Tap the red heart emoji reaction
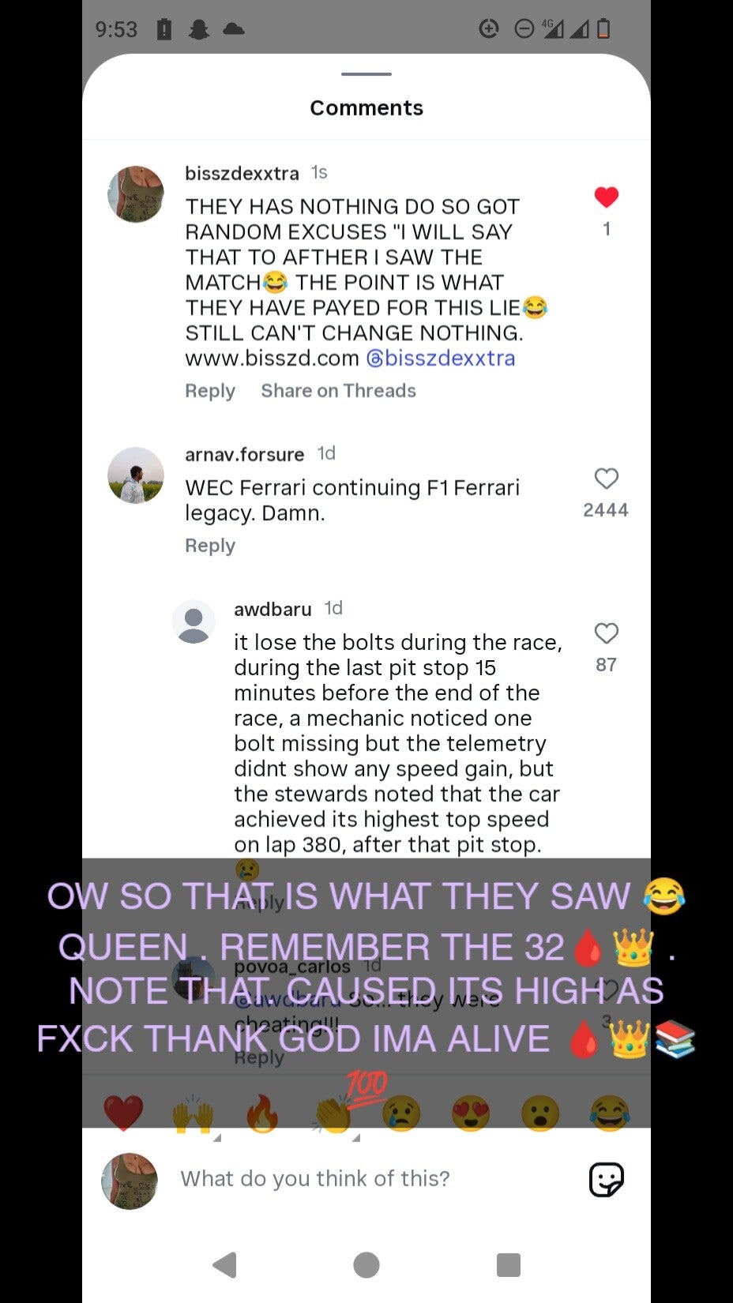 tap(124, 1113)
